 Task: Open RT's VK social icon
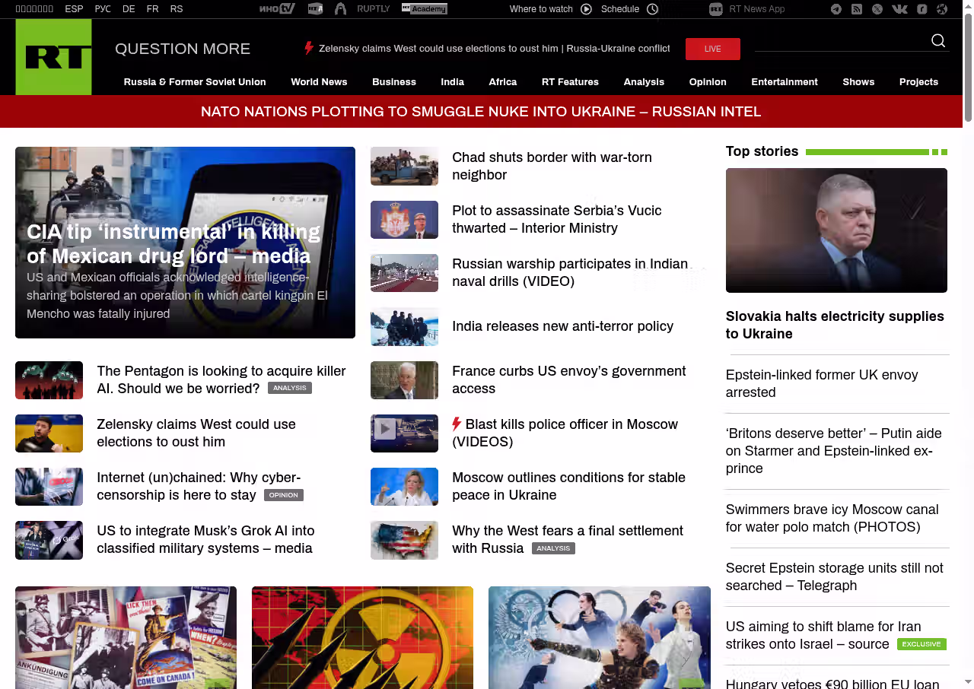(x=899, y=9)
